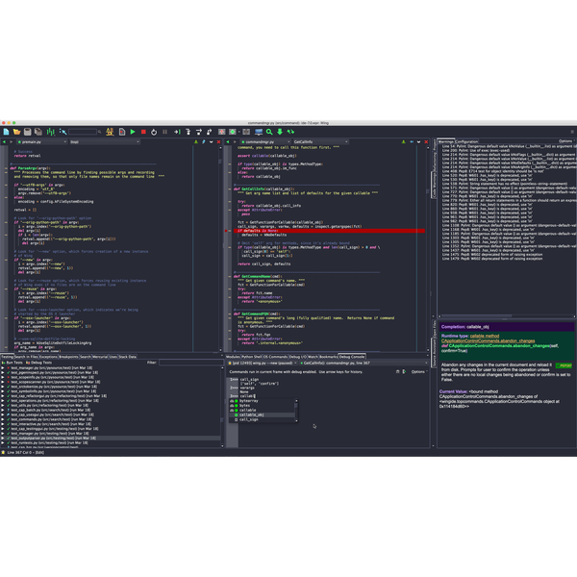Click the Debug Tests button

click(x=42, y=362)
